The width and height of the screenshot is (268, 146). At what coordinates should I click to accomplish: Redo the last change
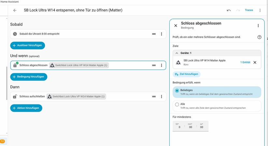(x=238, y=10)
